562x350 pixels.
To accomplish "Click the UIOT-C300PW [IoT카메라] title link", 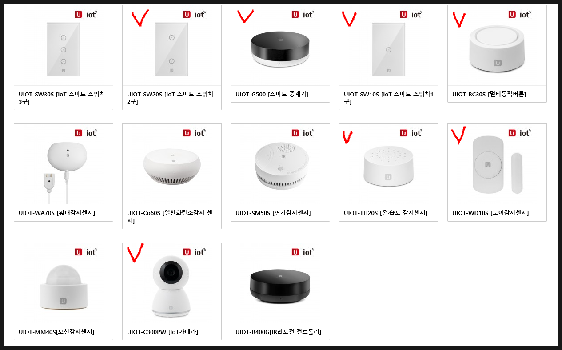I will [163, 332].
